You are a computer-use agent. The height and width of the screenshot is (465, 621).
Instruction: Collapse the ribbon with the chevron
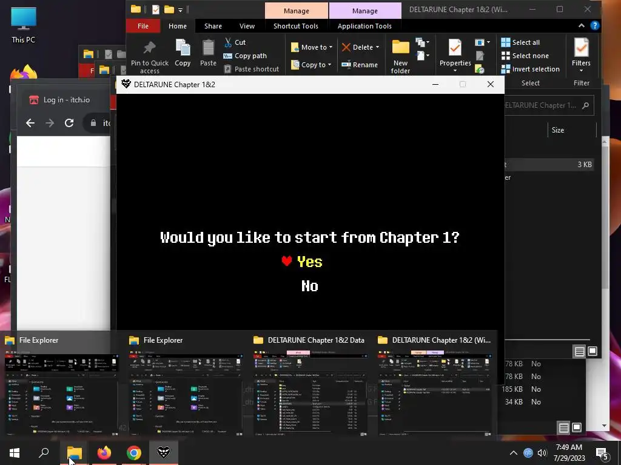click(582, 25)
